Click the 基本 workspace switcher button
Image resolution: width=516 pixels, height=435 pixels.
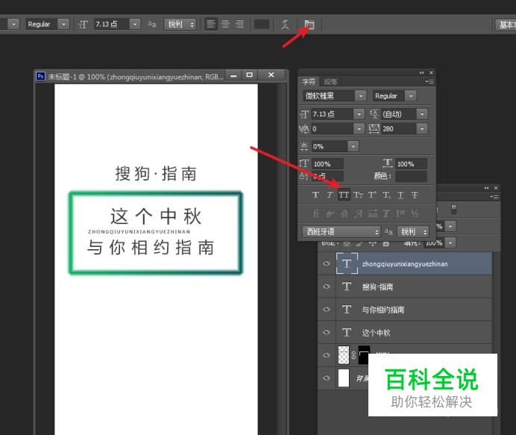(x=506, y=25)
